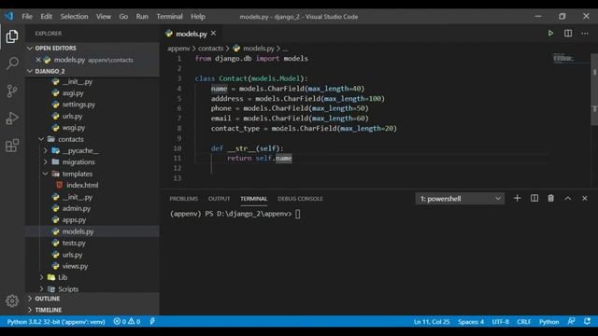Open the Run and Debug view
The height and width of the screenshot is (336, 598).
pyautogui.click(x=12, y=119)
